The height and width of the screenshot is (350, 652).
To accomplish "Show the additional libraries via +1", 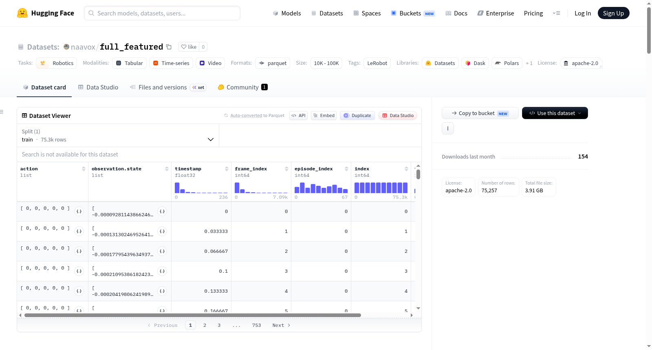I will pyautogui.click(x=529, y=63).
